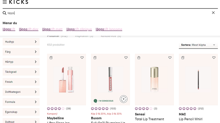Click the Maybelline rating with 39 reviews
Image resolution: width=220 pixels, height=123 pixels.
coord(59,109)
